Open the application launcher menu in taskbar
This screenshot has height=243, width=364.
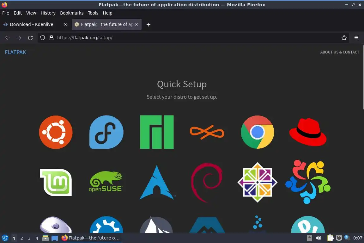[x=5, y=238]
